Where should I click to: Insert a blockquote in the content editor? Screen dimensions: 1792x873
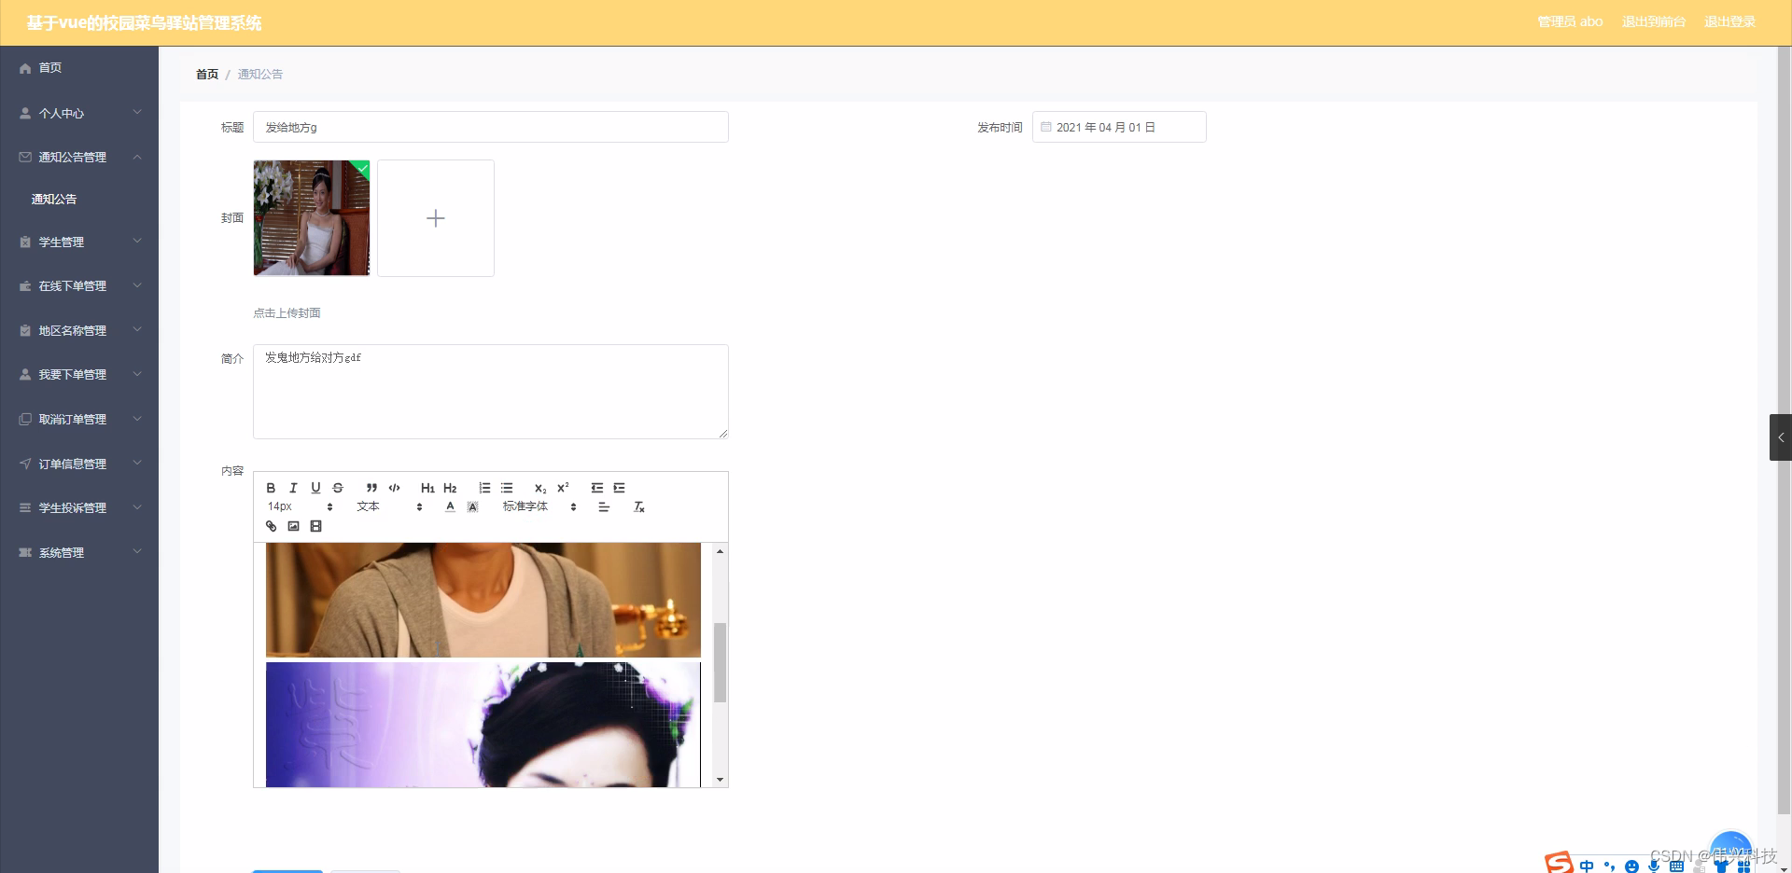[371, 488]
